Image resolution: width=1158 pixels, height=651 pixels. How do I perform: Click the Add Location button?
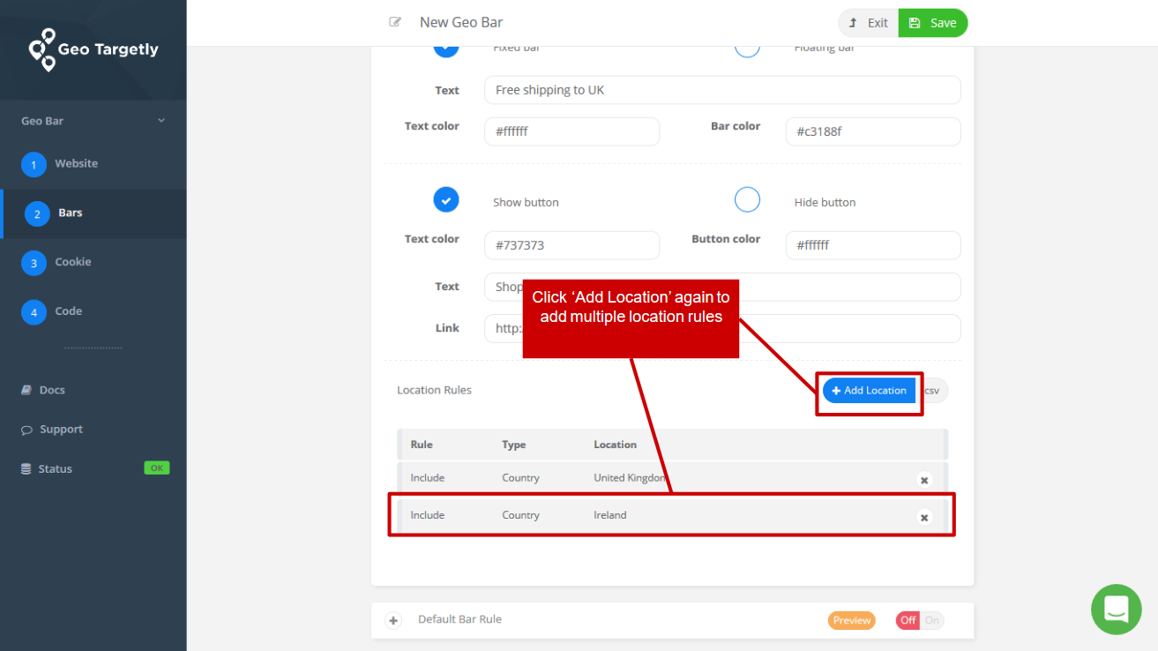(x=869, y=390)
